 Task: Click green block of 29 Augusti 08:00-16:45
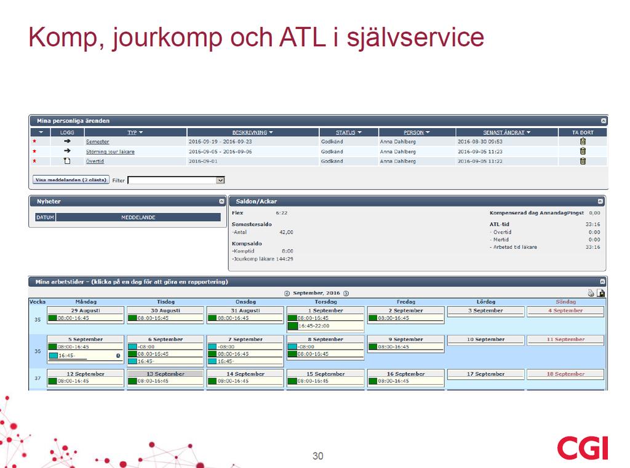point(52,318)
